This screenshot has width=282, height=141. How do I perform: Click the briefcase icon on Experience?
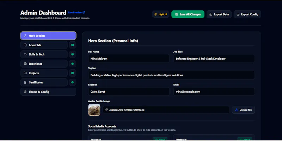pyautogui.click(x=25, y=64)
